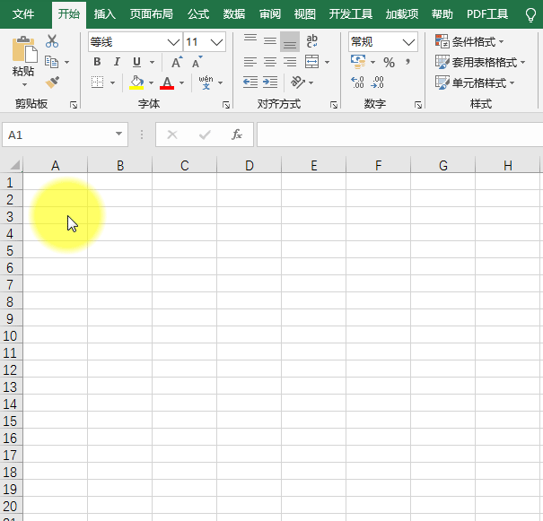Click the Merge and Center icon

(x=311, y=62)
